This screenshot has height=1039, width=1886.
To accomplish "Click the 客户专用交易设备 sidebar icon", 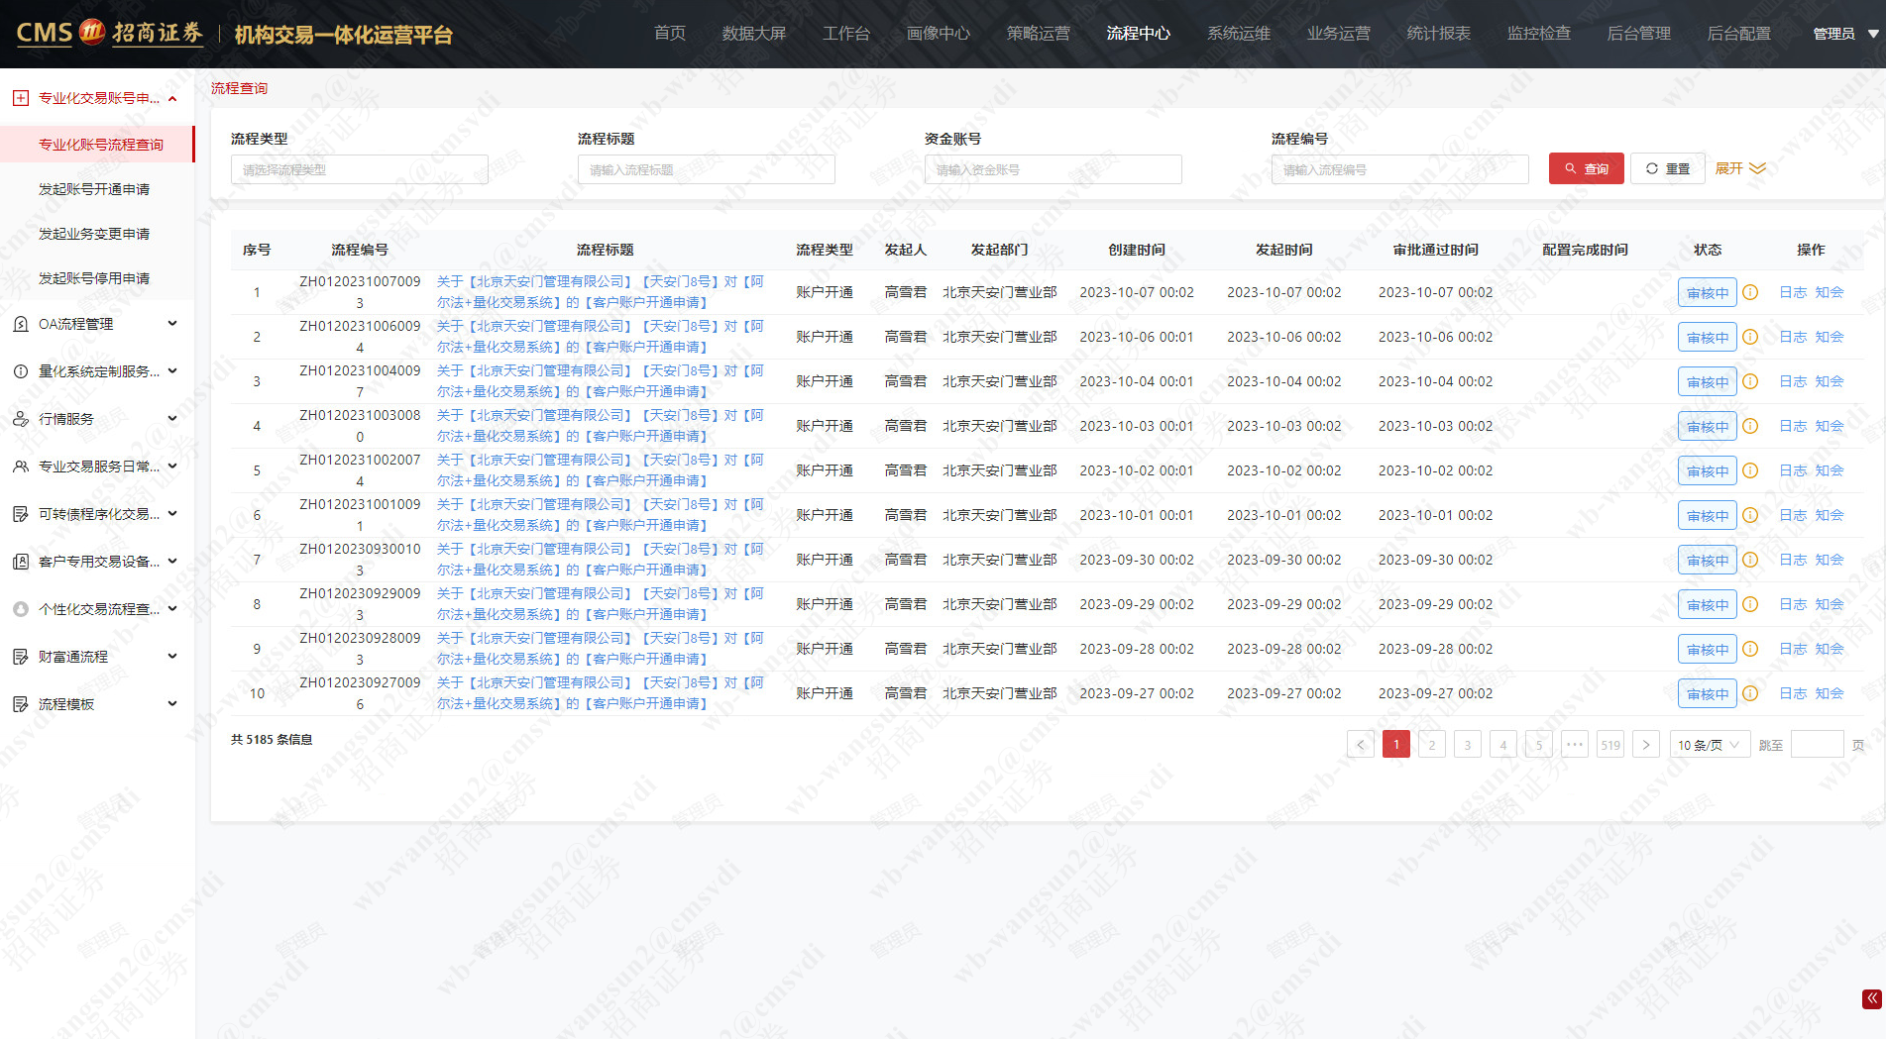I will [21, 562].
